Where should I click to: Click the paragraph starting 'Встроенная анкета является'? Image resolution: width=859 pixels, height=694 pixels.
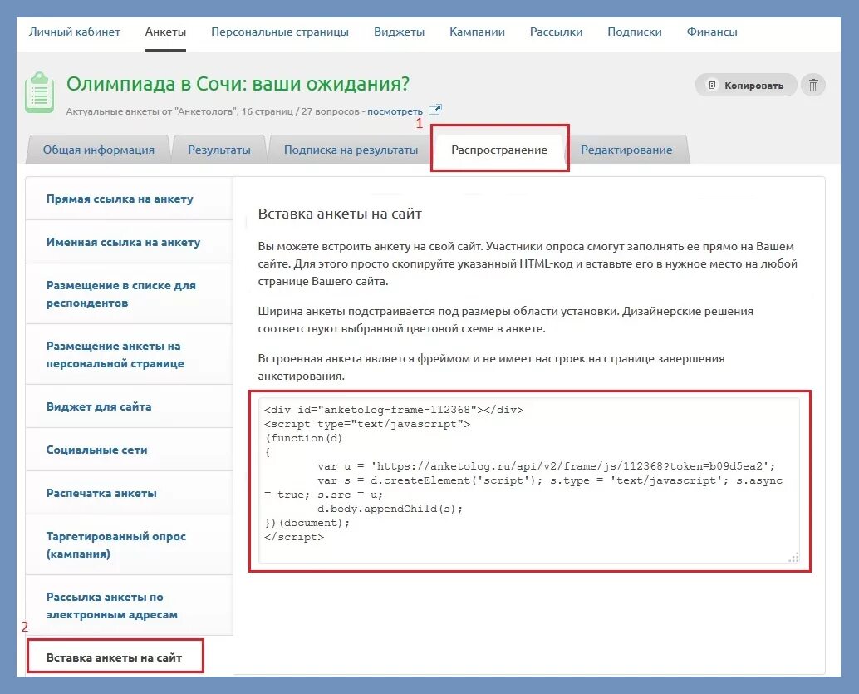(x=492, y=367)
